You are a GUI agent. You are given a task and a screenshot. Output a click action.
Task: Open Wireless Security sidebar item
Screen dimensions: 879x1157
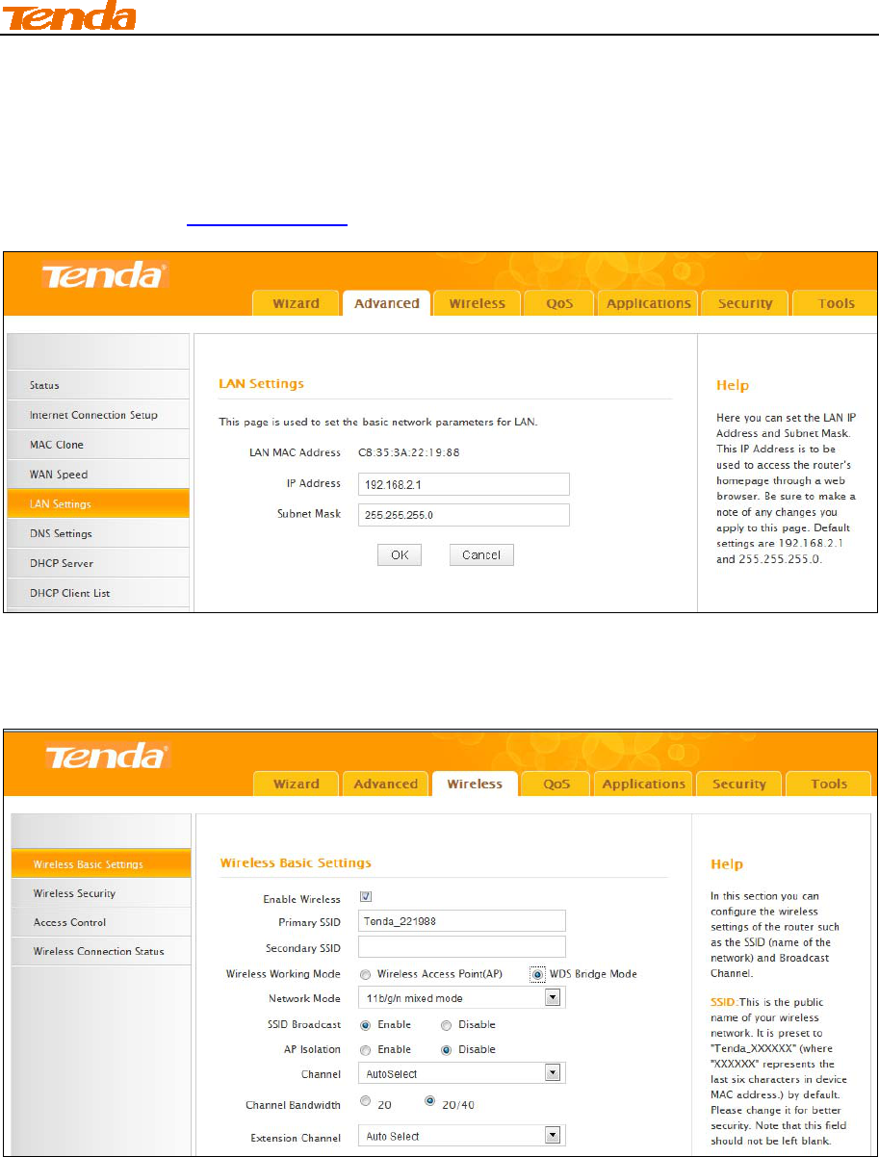[100, 893]
